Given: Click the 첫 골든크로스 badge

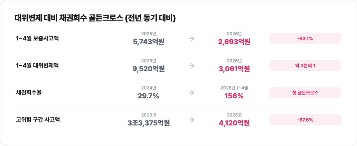Looking at the screenshot, I should (x=305, y=93).
